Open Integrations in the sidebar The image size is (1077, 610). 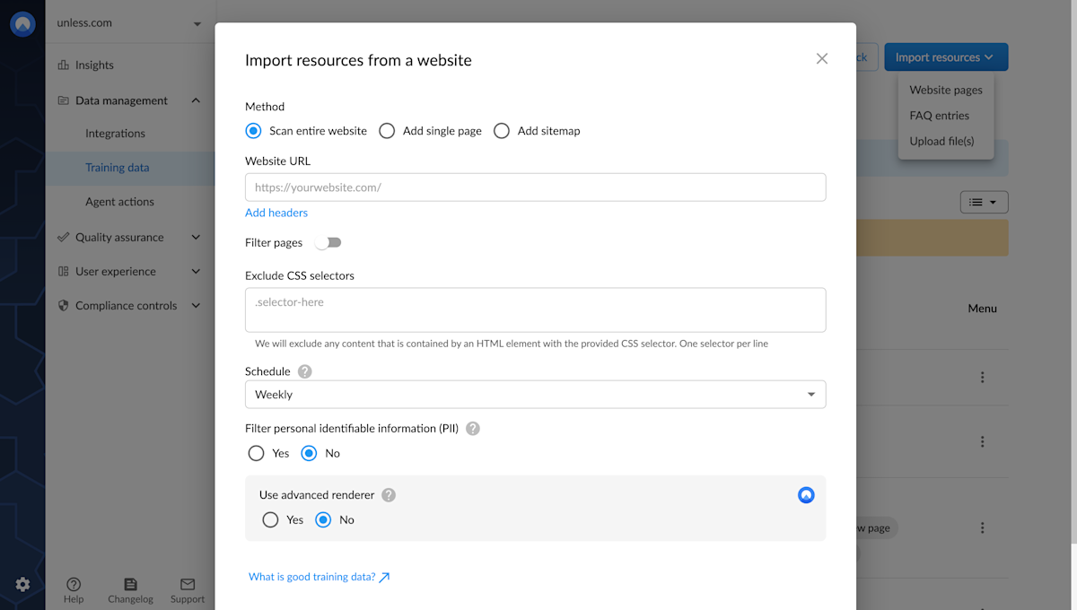point(115,134)
